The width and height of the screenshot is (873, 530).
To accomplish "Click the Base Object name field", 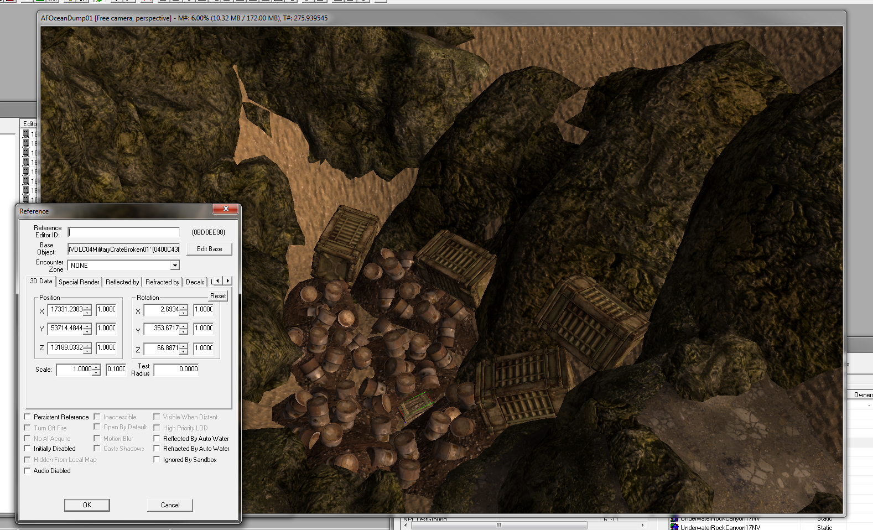I will point(123,249).
